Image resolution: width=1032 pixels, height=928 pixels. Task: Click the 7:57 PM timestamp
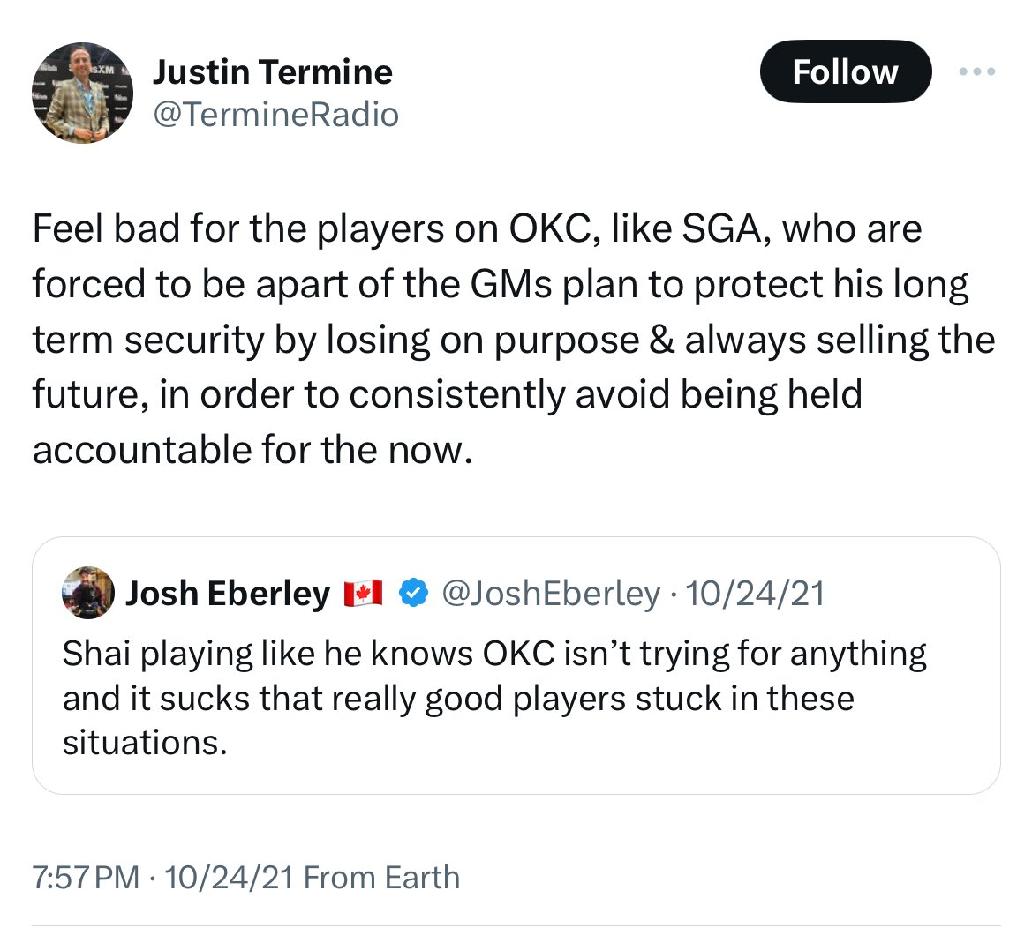coord(86,878)
